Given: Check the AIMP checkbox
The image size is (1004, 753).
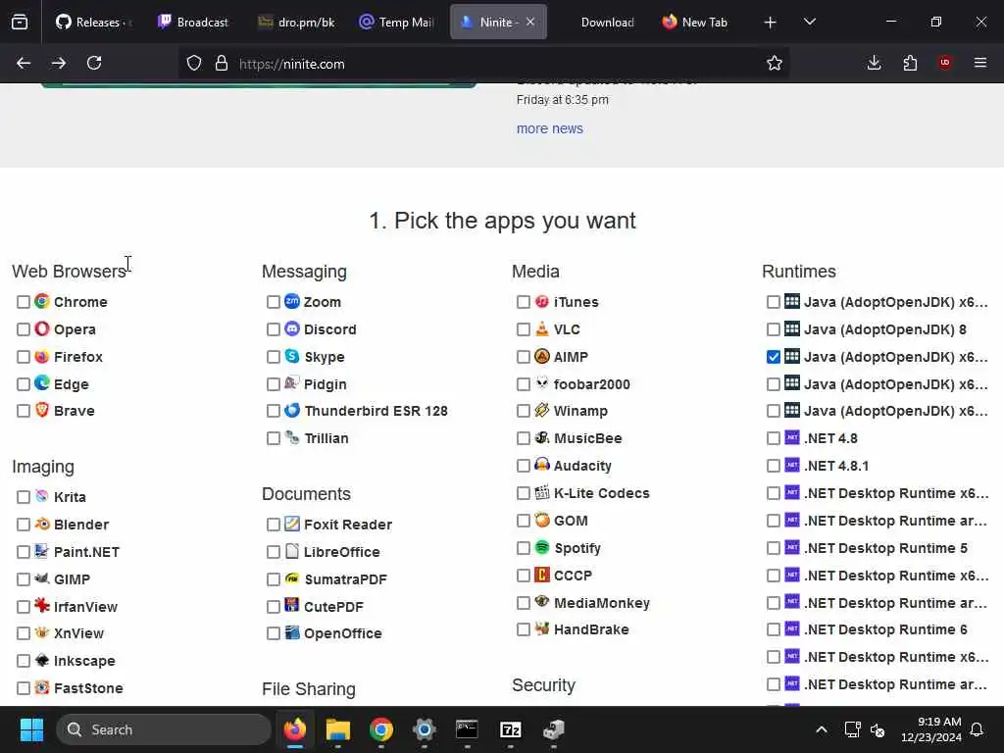Looking at the screenshot, I should coord(524,357).
